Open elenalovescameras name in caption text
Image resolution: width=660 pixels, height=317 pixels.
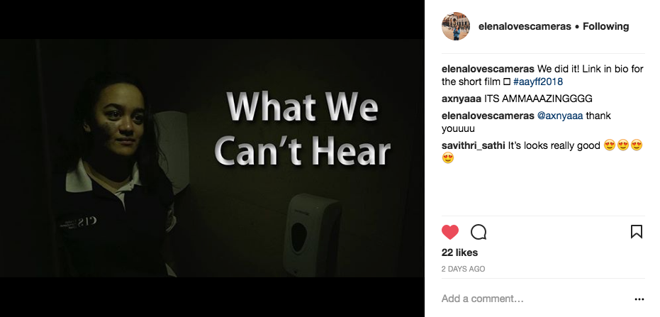(x=488, y=69)
